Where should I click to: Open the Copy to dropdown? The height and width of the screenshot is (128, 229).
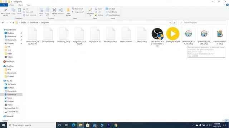[47, 12]
